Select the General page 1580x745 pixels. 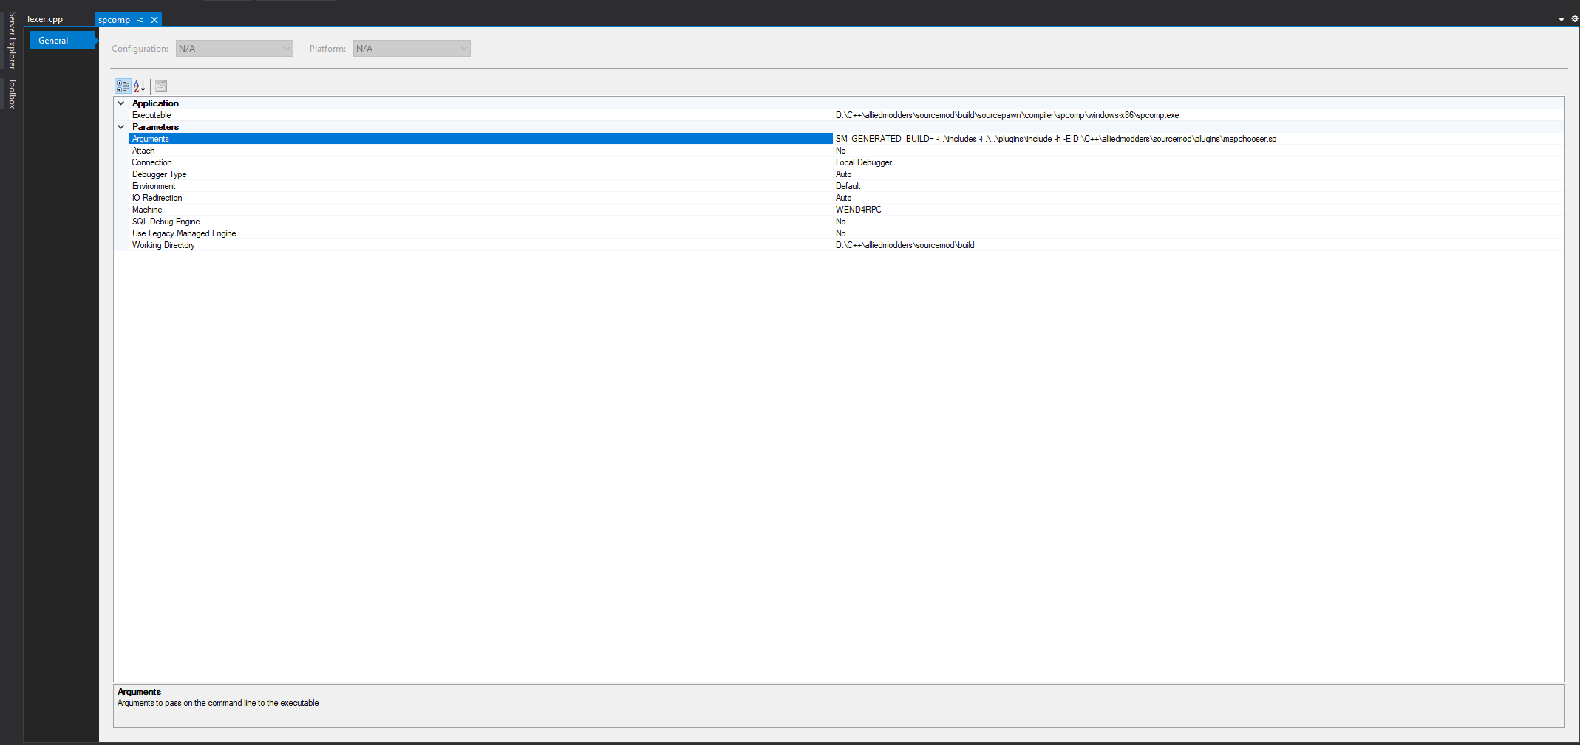[x=63, y=41]
